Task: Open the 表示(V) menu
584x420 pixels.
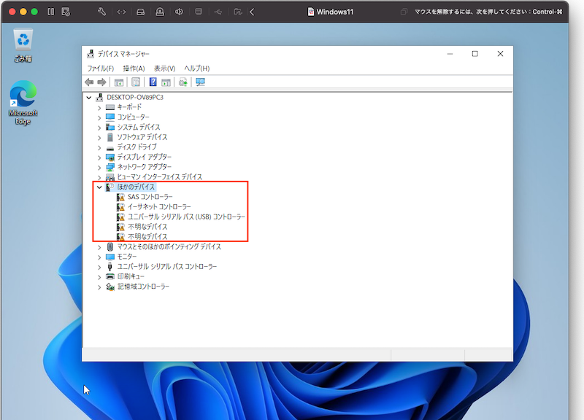Action: pos(165,69)
